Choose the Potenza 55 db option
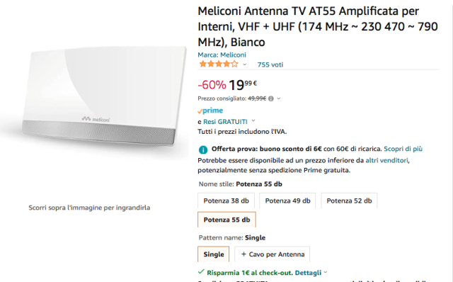The image size is (453, 282). pyautogui.click(x=226, y=220)
